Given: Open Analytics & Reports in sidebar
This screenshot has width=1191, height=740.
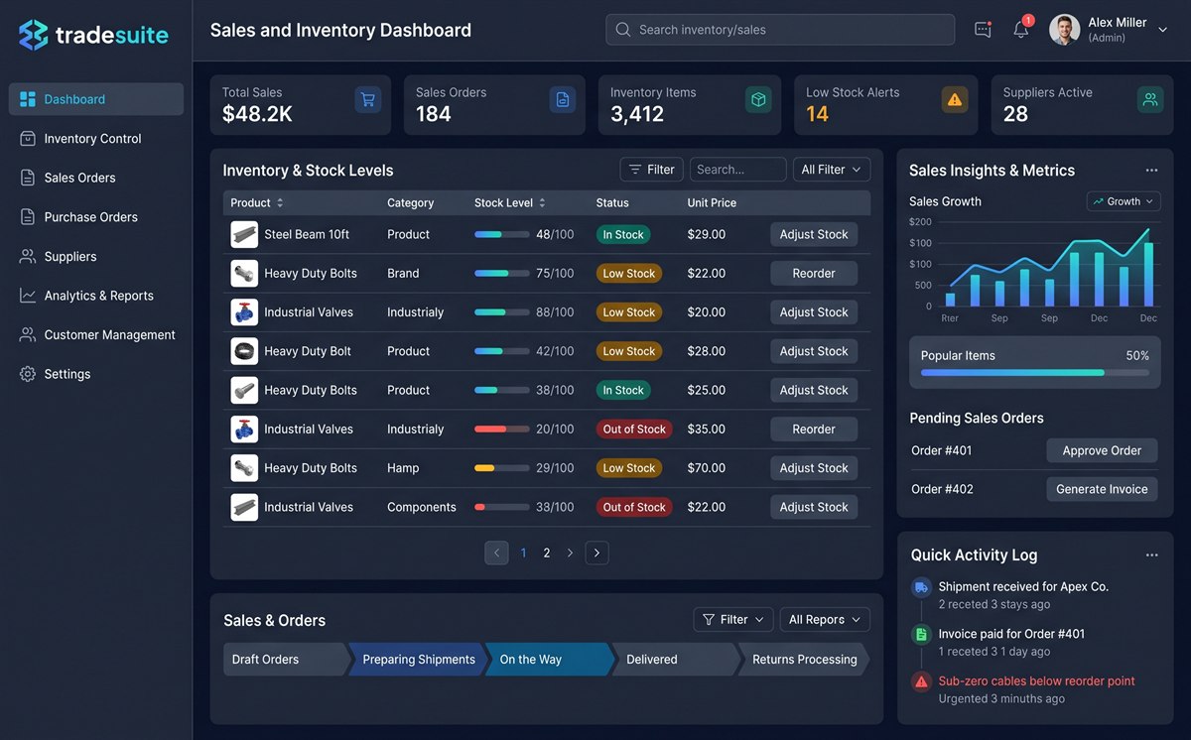Looking at the screenshot, I should click(x=96, y=296).
